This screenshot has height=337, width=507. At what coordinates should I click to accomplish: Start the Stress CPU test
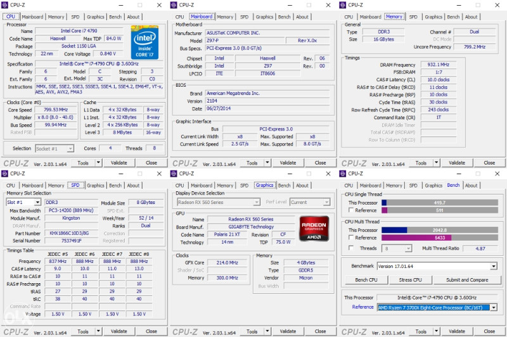(410, 280)
